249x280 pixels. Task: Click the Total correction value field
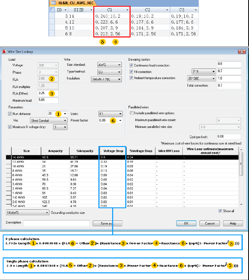(229, 85)
